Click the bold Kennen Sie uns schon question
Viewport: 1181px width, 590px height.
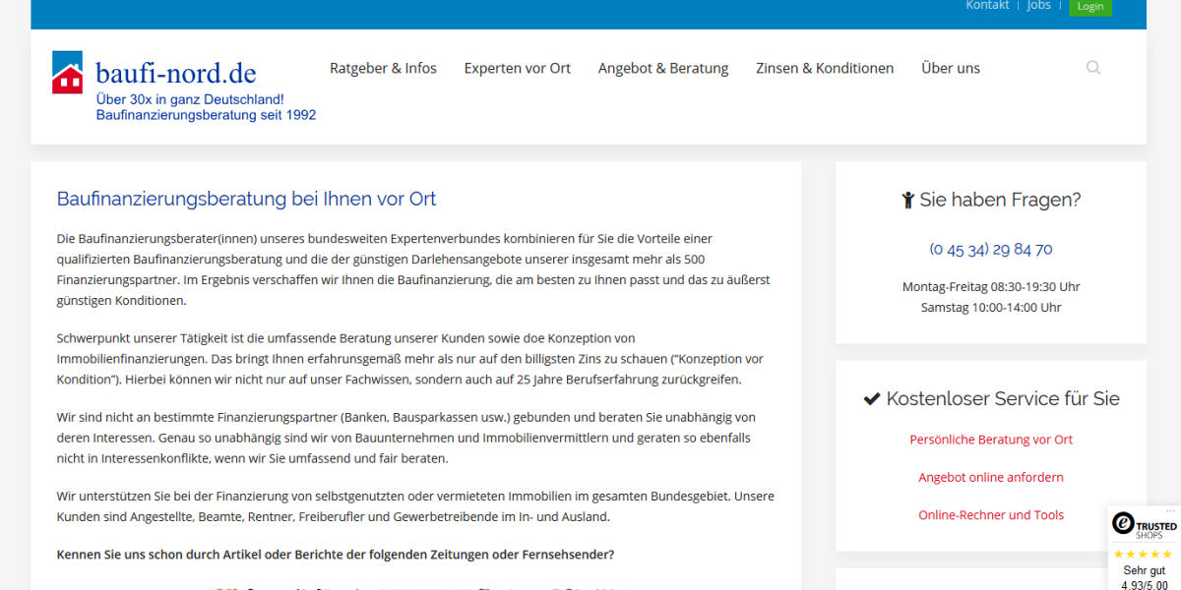[336, 555]
